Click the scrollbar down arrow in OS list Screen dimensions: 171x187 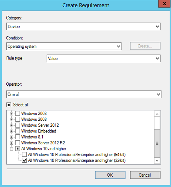pyautogui.click(x=157, y=161)
